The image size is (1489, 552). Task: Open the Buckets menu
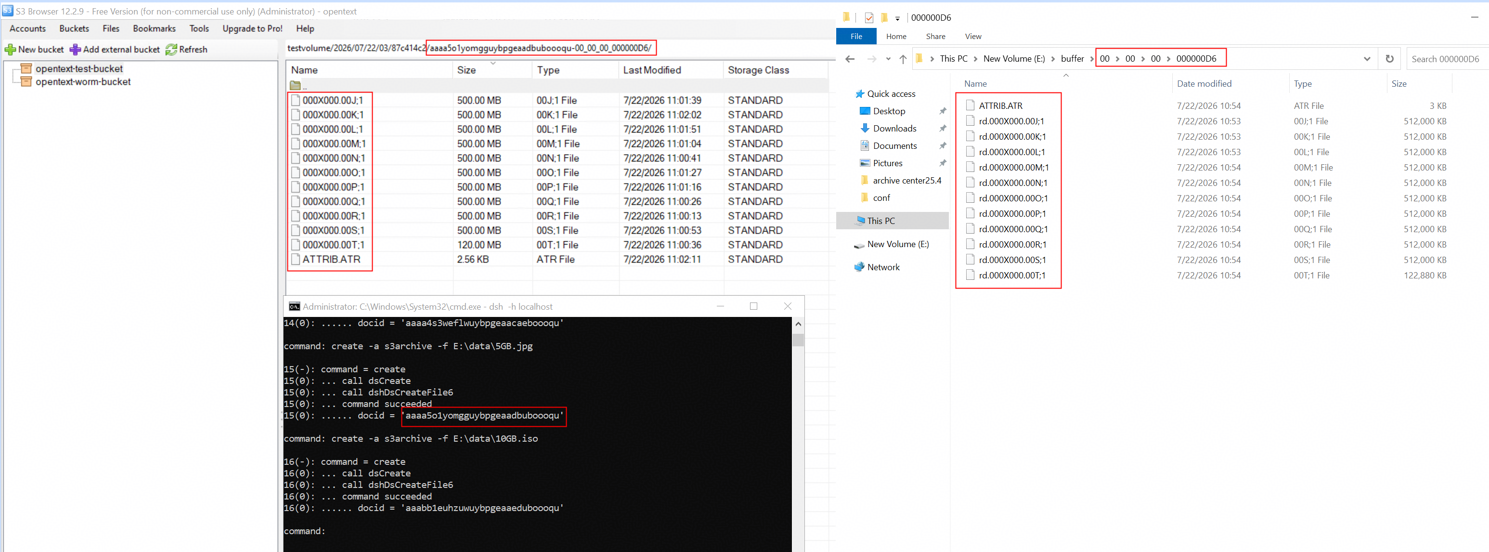coord(74,28)
